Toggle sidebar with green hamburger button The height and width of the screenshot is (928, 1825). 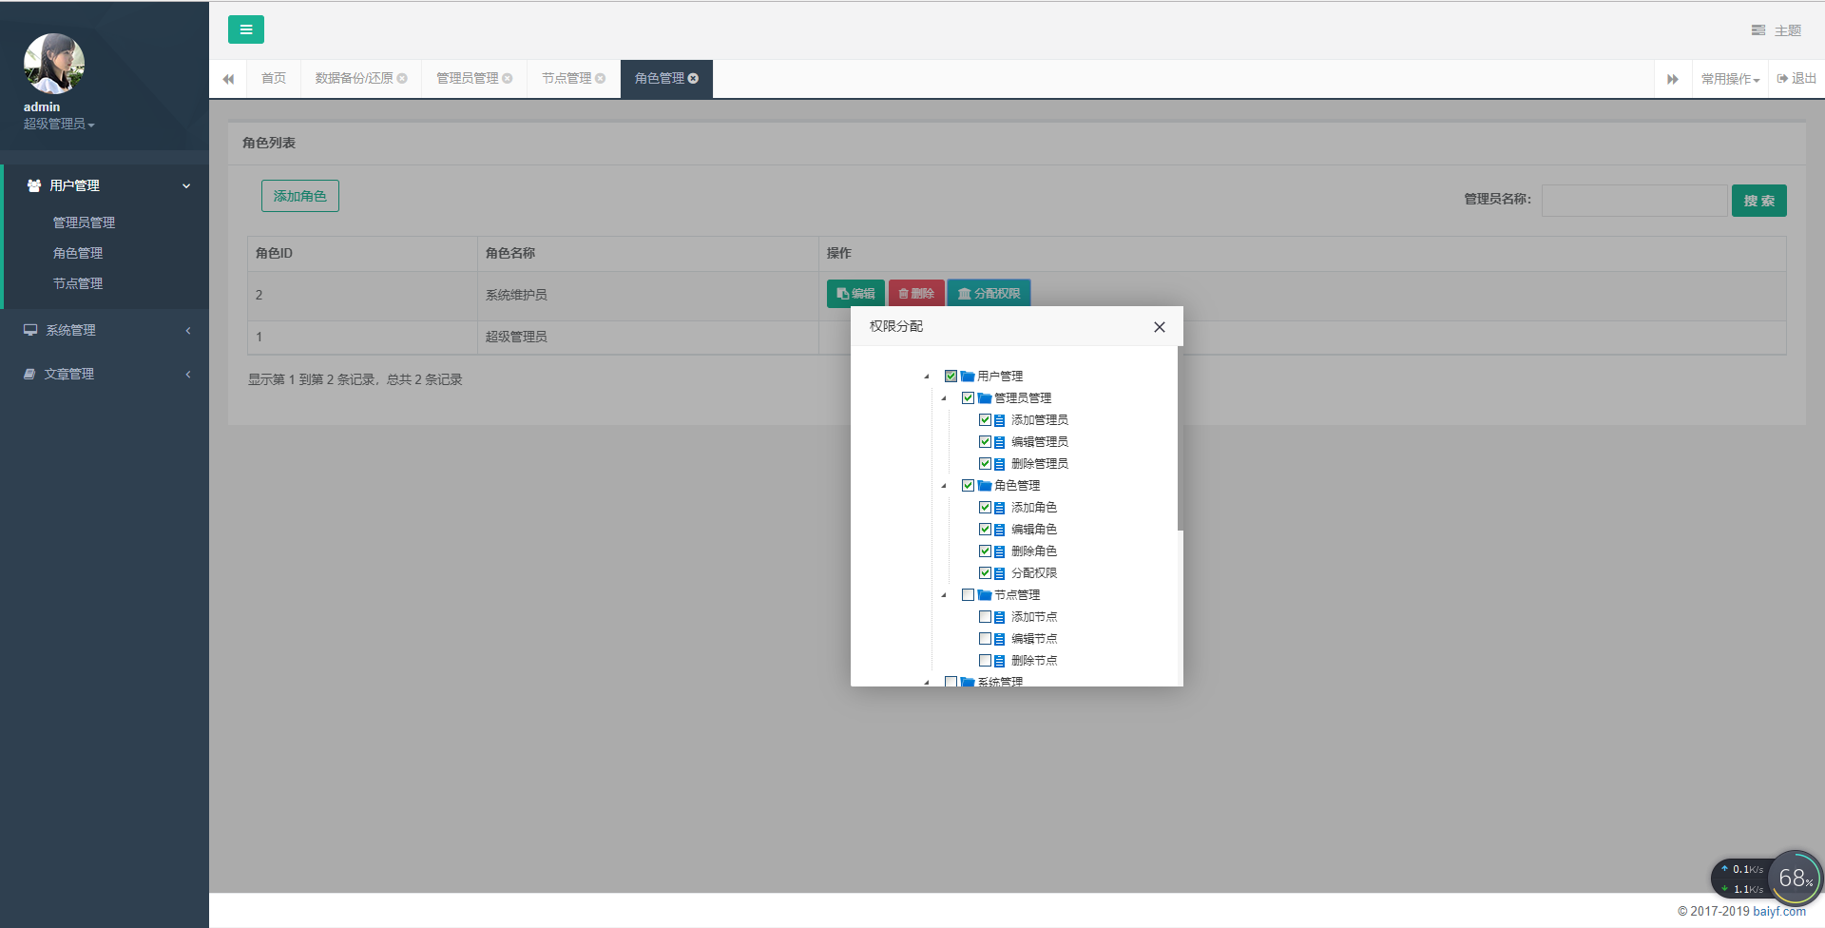[x=246, y=29]
